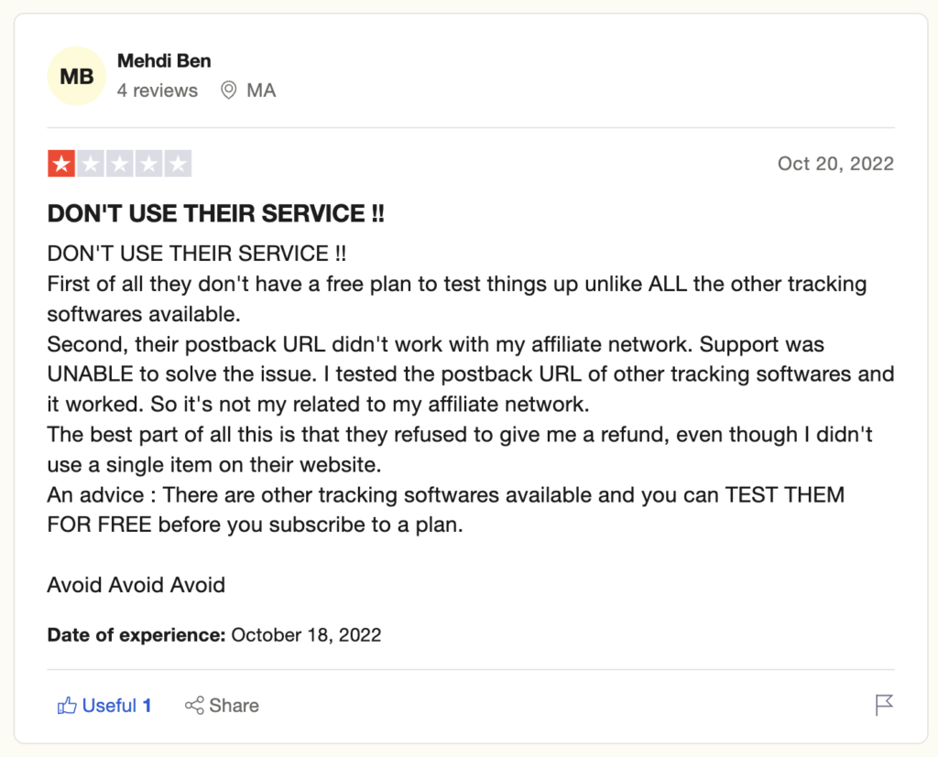938x757 pixels.
Task: Click the "Avoid Avoid Avoid" line
Action: pos(136,585)
